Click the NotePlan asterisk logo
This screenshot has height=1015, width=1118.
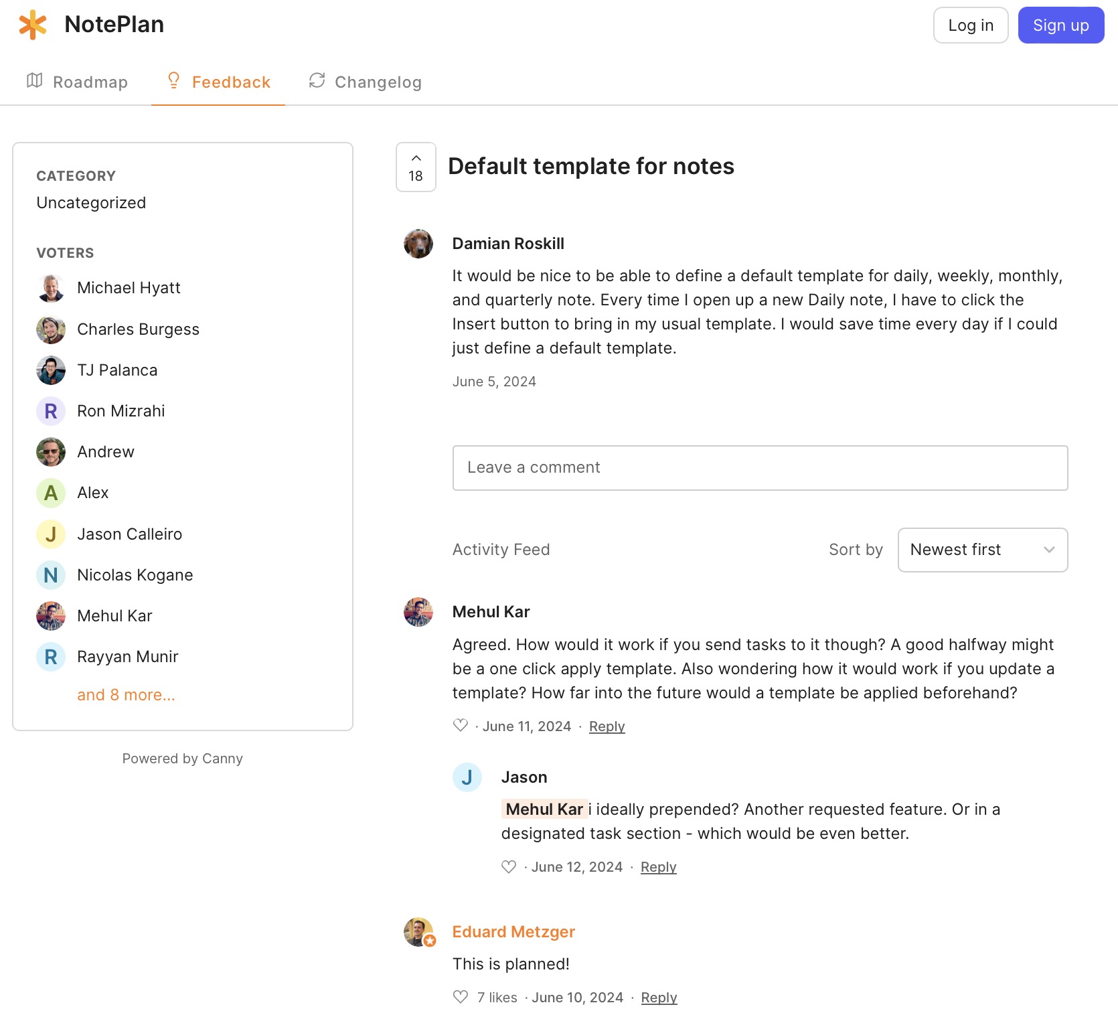point(33,25)
